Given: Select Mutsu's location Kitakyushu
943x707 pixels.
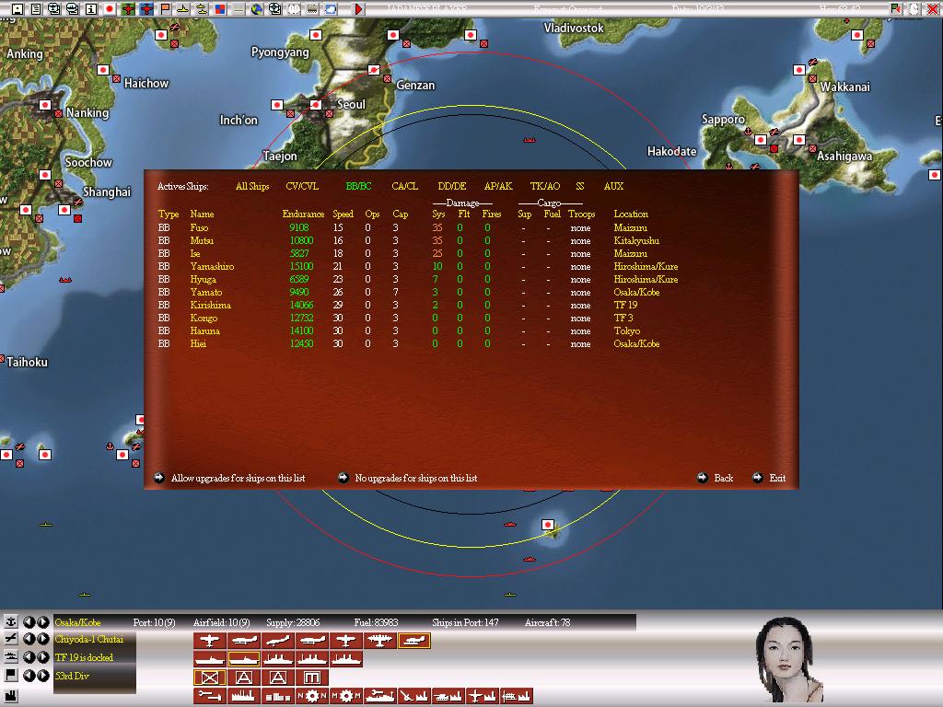Looking at the screenshot, I should click(x=636, y=240).
